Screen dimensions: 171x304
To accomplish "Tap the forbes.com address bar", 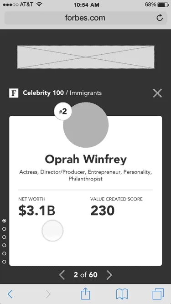I will coord(85,18).
